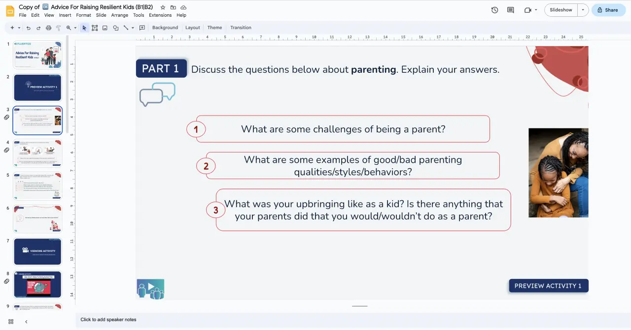Open the Arrange menu
This screenshot has width=631, height=330.
(x=119, y=15)
